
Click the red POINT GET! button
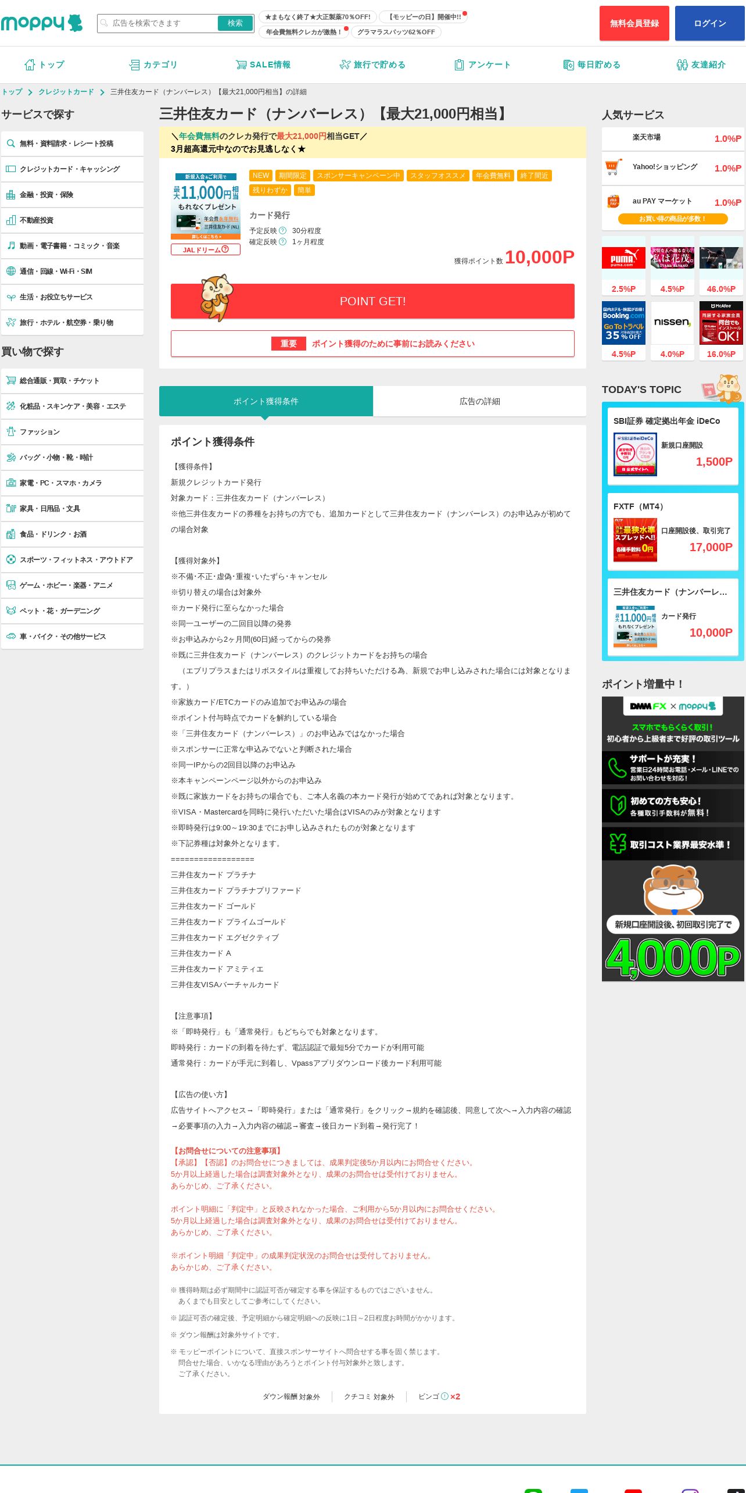pos(372,301)
